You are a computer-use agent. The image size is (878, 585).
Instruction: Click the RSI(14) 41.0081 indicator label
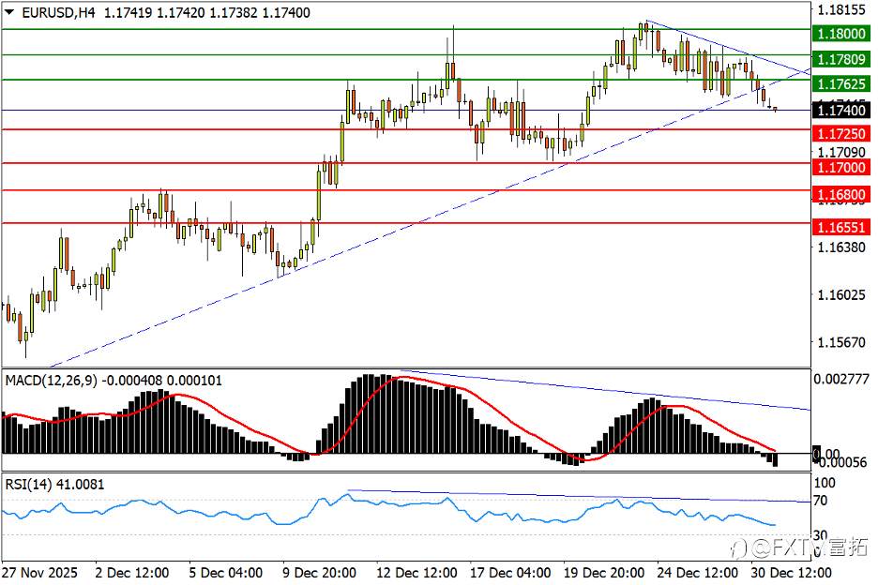54,485
